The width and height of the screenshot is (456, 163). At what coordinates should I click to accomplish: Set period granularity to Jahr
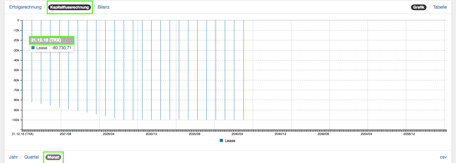[x=14, y=157]
